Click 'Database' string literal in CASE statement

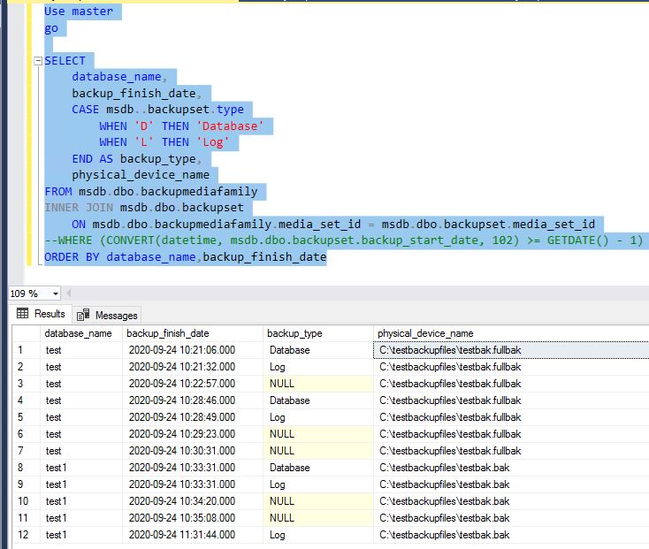(230, 126)
